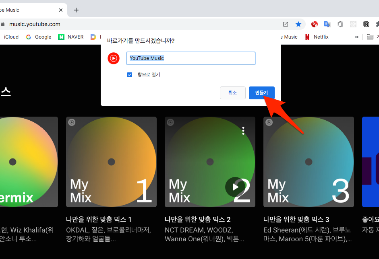Click the bookmark star icon
The height and width of the screenshot is (259, 379).
[x=298, y=24]
